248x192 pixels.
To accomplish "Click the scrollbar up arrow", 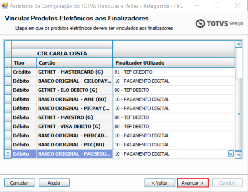I will coord(238,44).
